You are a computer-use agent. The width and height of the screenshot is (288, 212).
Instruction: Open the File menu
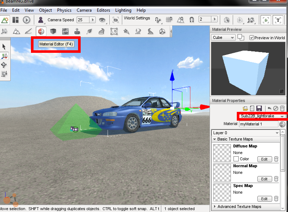pyautogui.click(x=4, y=10)
